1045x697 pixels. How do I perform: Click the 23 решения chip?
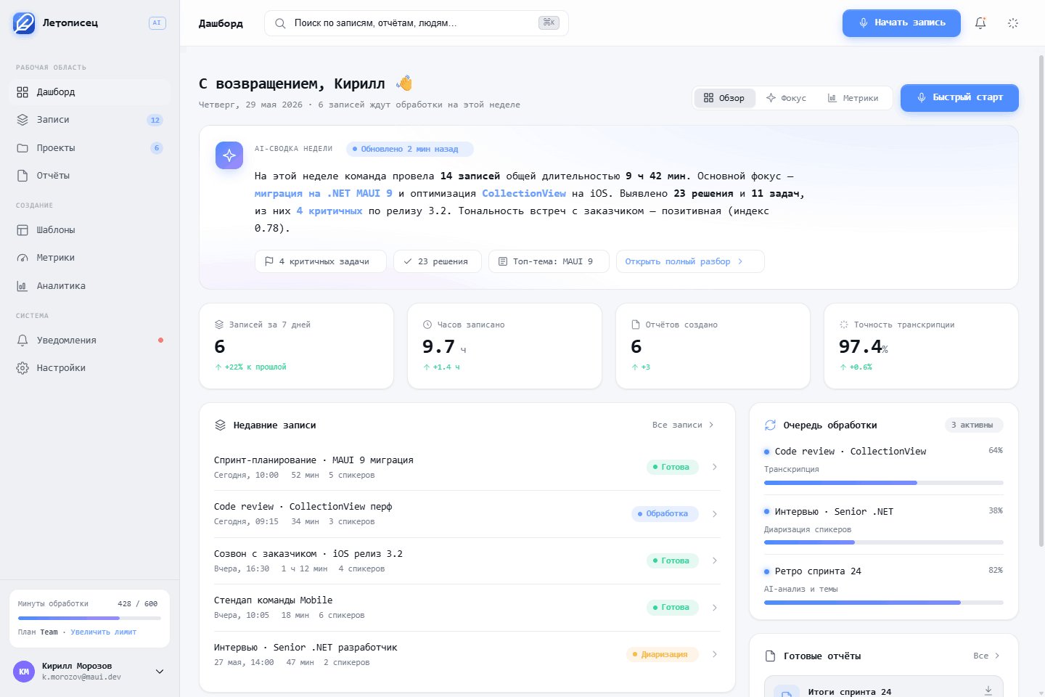point(438,261)
